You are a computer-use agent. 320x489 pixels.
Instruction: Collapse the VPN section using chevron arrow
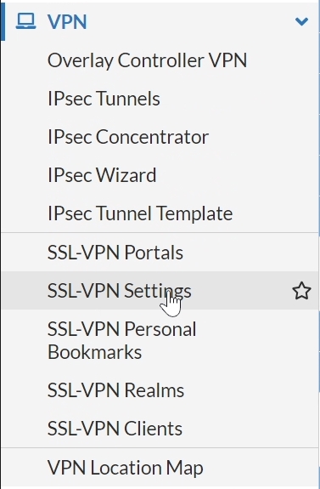[301, 21]
